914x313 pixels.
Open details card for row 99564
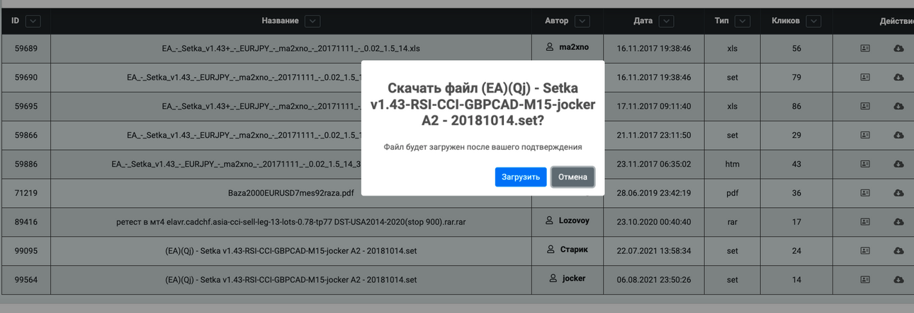865,280
